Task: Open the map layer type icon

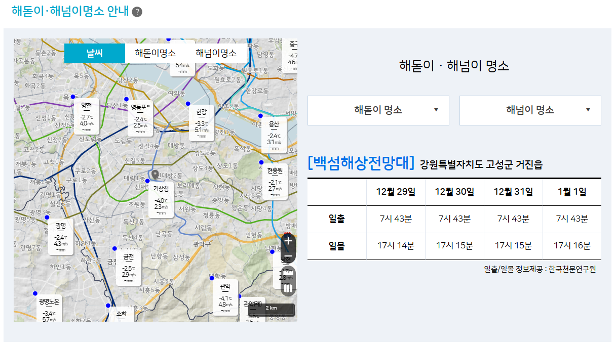Action: pos(288,288)
